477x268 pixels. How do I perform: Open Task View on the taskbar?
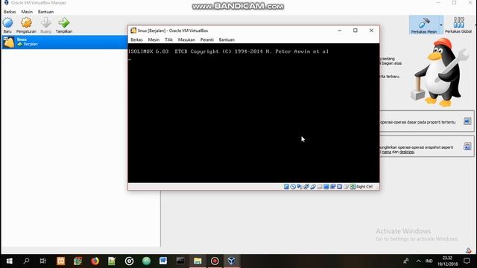coord(43,261)
